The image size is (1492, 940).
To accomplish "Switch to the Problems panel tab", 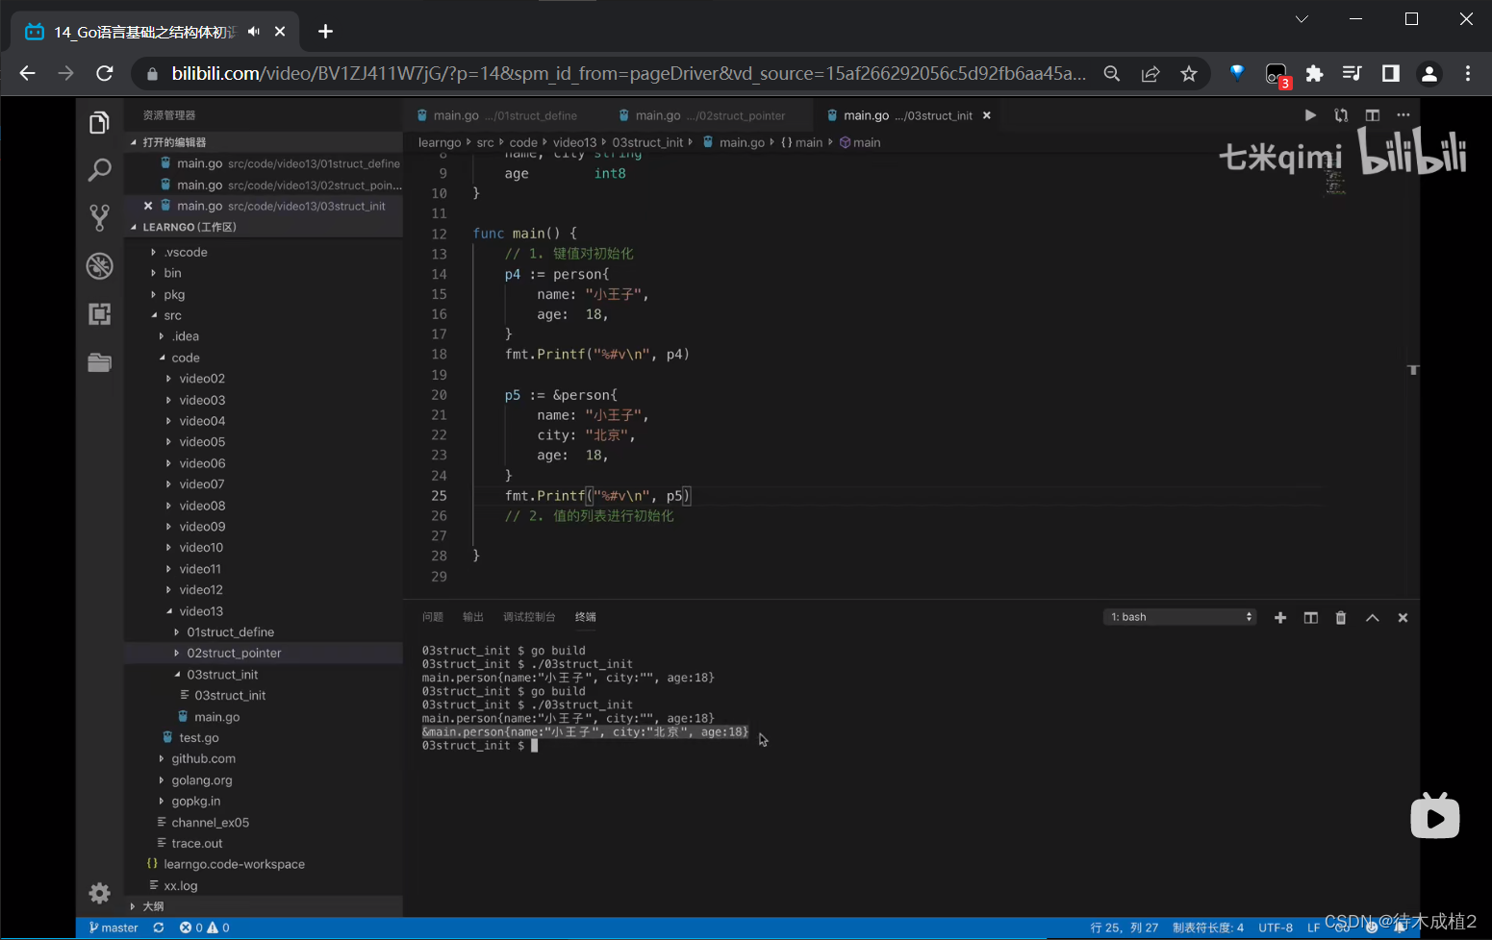I will [433, 617].
